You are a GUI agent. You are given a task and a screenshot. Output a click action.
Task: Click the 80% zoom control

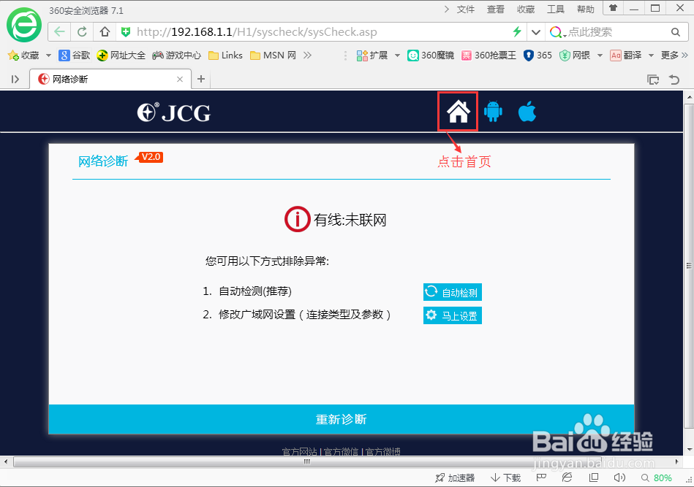[x=662, y=477]
